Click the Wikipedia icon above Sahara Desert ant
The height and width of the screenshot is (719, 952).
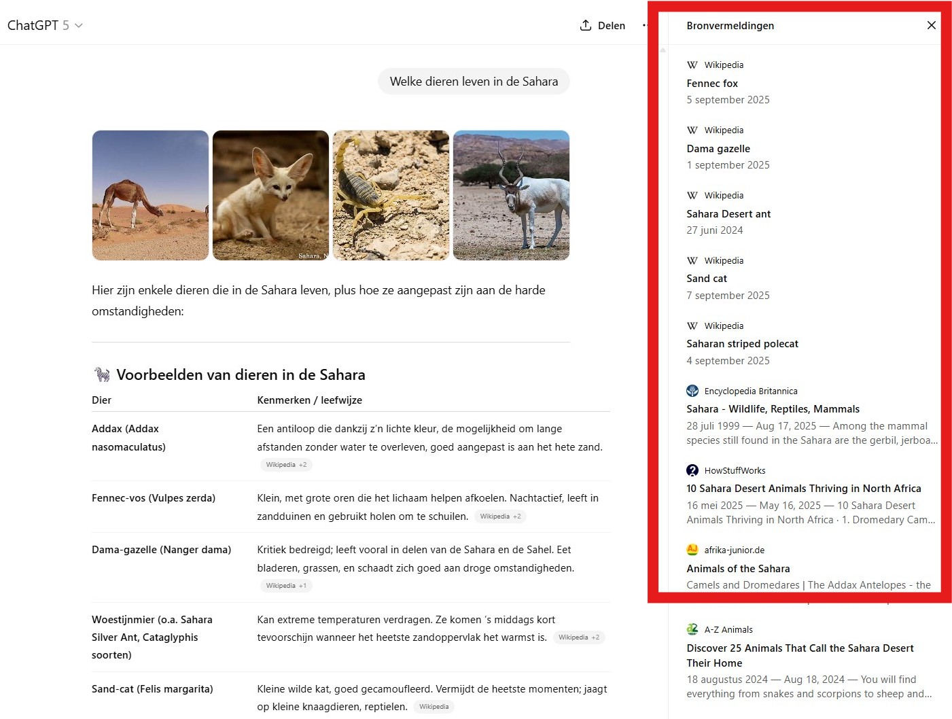692,195
